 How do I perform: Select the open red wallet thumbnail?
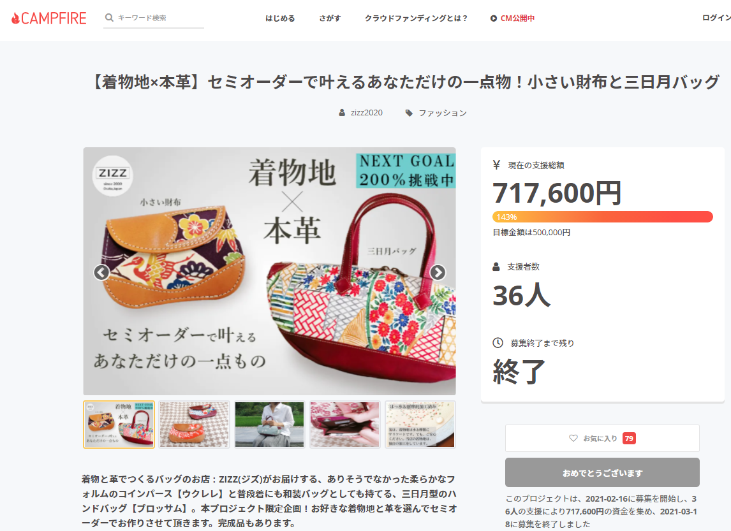click(x=345, y=425)
